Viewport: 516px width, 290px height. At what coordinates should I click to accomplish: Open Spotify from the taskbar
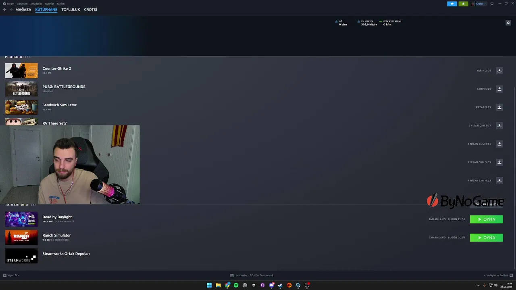coord(236,285)
